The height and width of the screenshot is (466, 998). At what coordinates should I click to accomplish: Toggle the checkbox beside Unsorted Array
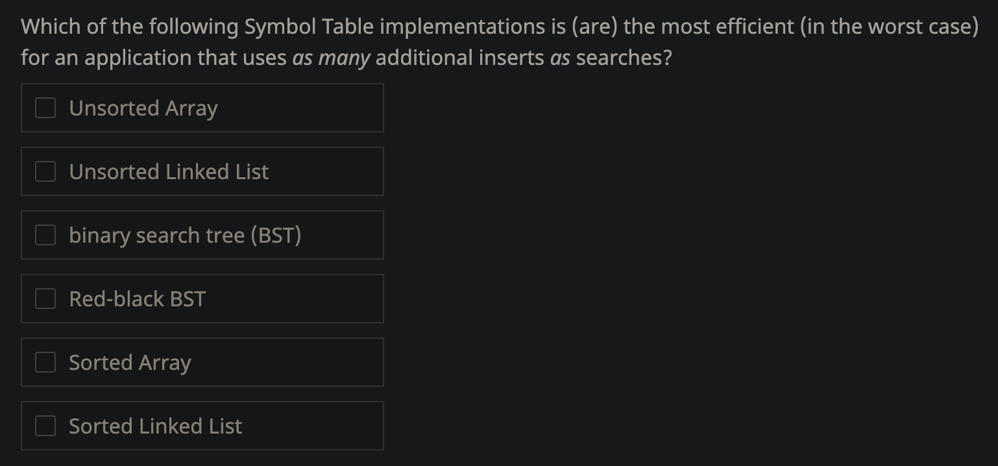coord(45,108)
